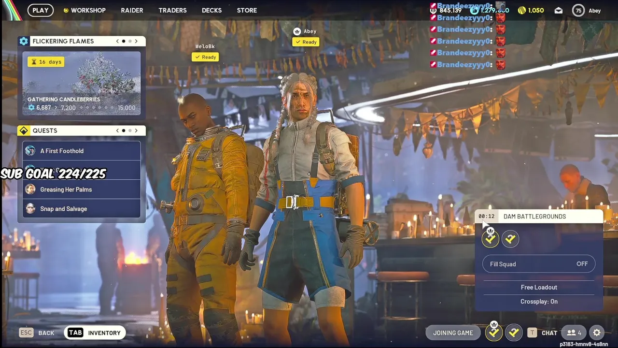Image resolution: width=618 pixels, height=348 pixels.
Task: Select the PLAY tab
Action: [x=41, y=10]
